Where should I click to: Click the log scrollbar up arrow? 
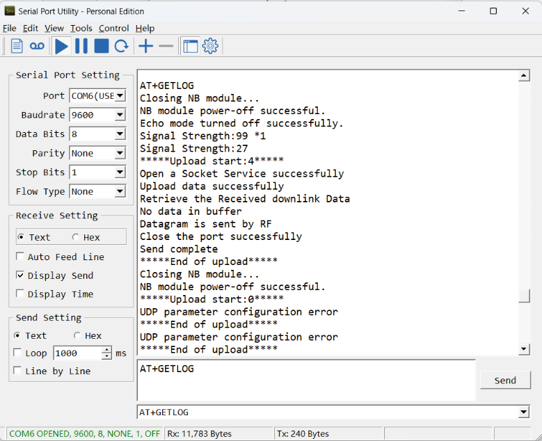[524, 75]
